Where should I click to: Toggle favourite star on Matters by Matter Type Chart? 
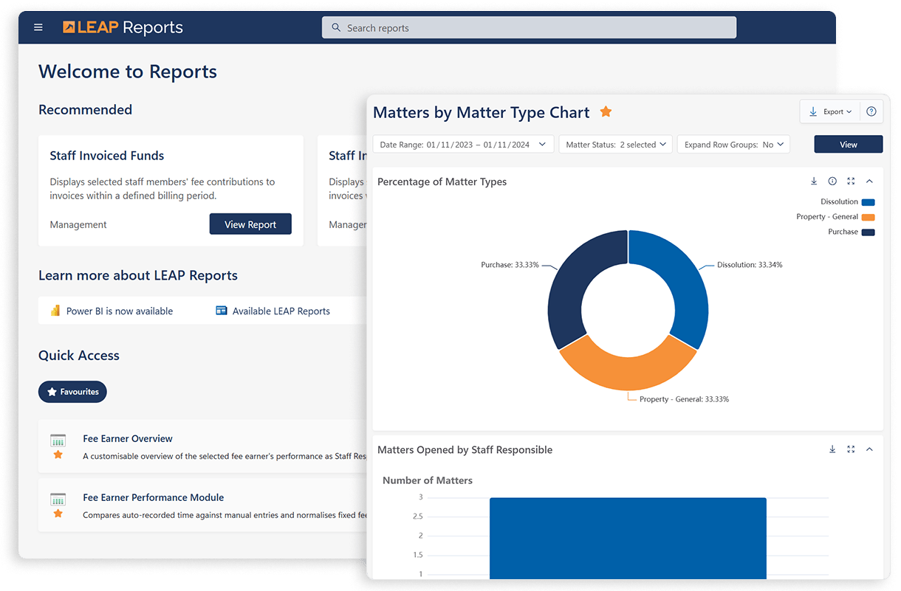[606, 112]
